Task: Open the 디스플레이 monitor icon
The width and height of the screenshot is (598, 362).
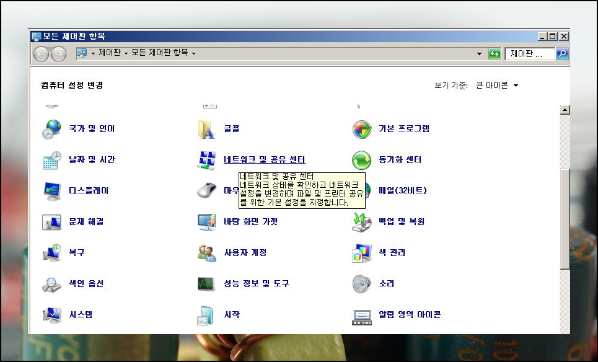Action: [x=51, y=191]
